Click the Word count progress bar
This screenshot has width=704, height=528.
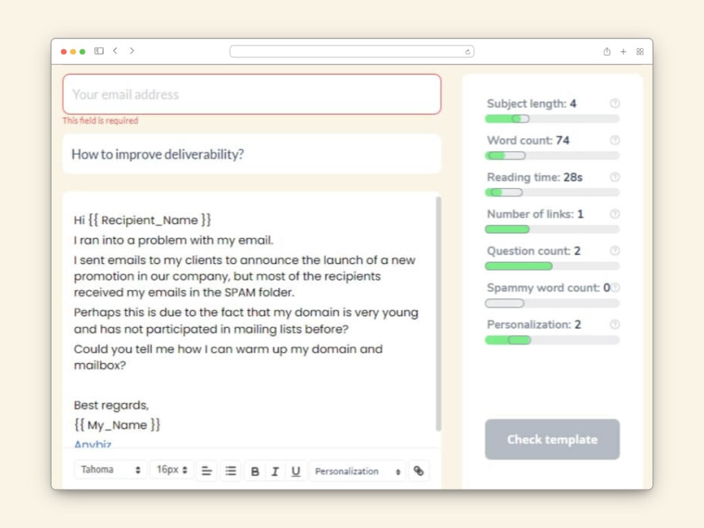(552, 156)
